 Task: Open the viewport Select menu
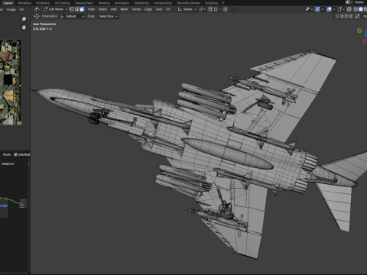(102, 9)
